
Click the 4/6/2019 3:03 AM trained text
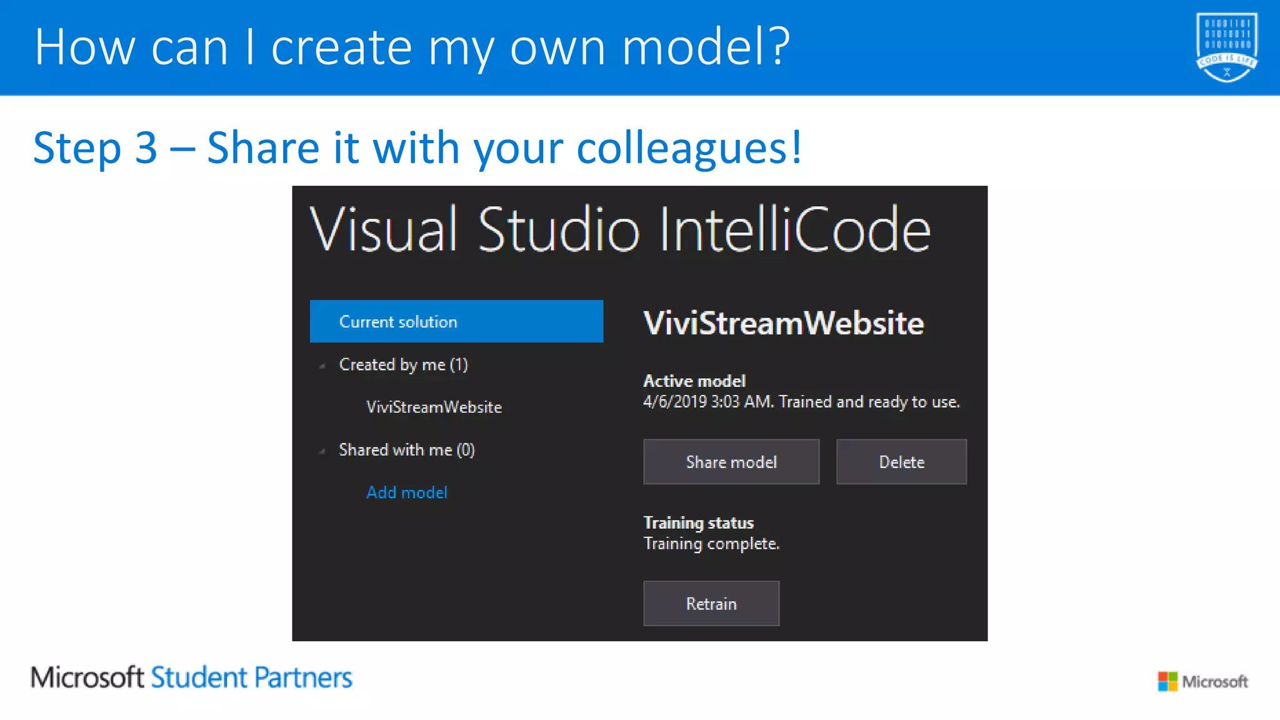pyautogui.click(x=801, y=402)
